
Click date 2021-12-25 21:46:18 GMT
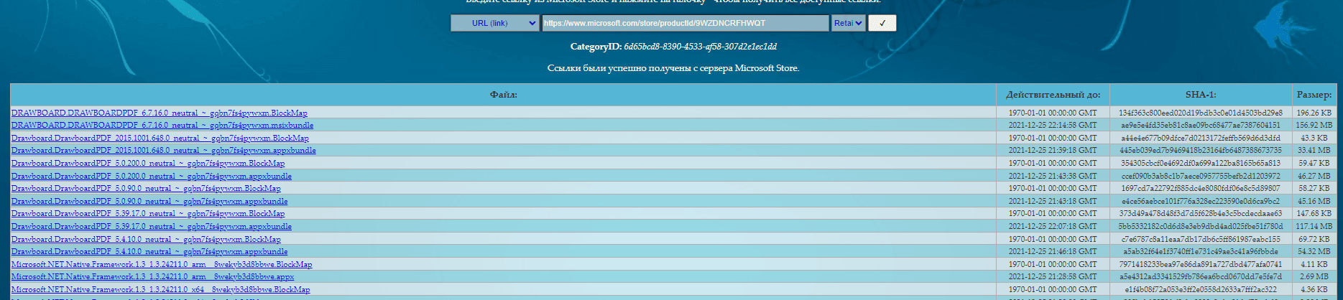pyautogui.click(x=1053, y=251)
